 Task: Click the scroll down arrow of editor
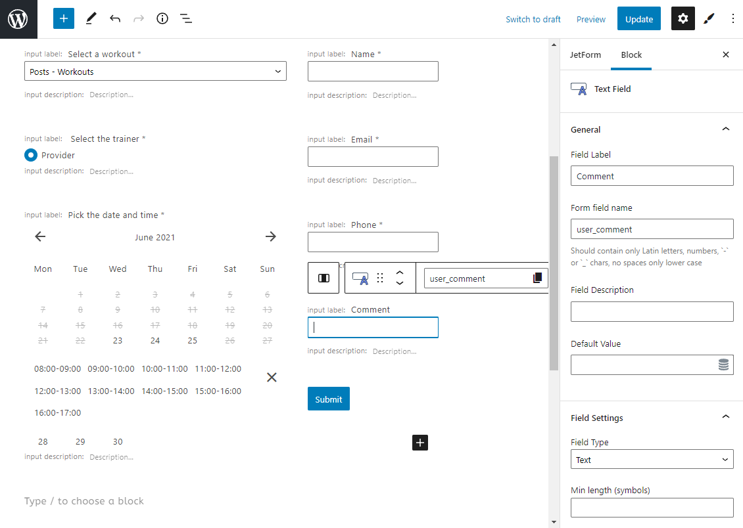[x=554, y=522]
